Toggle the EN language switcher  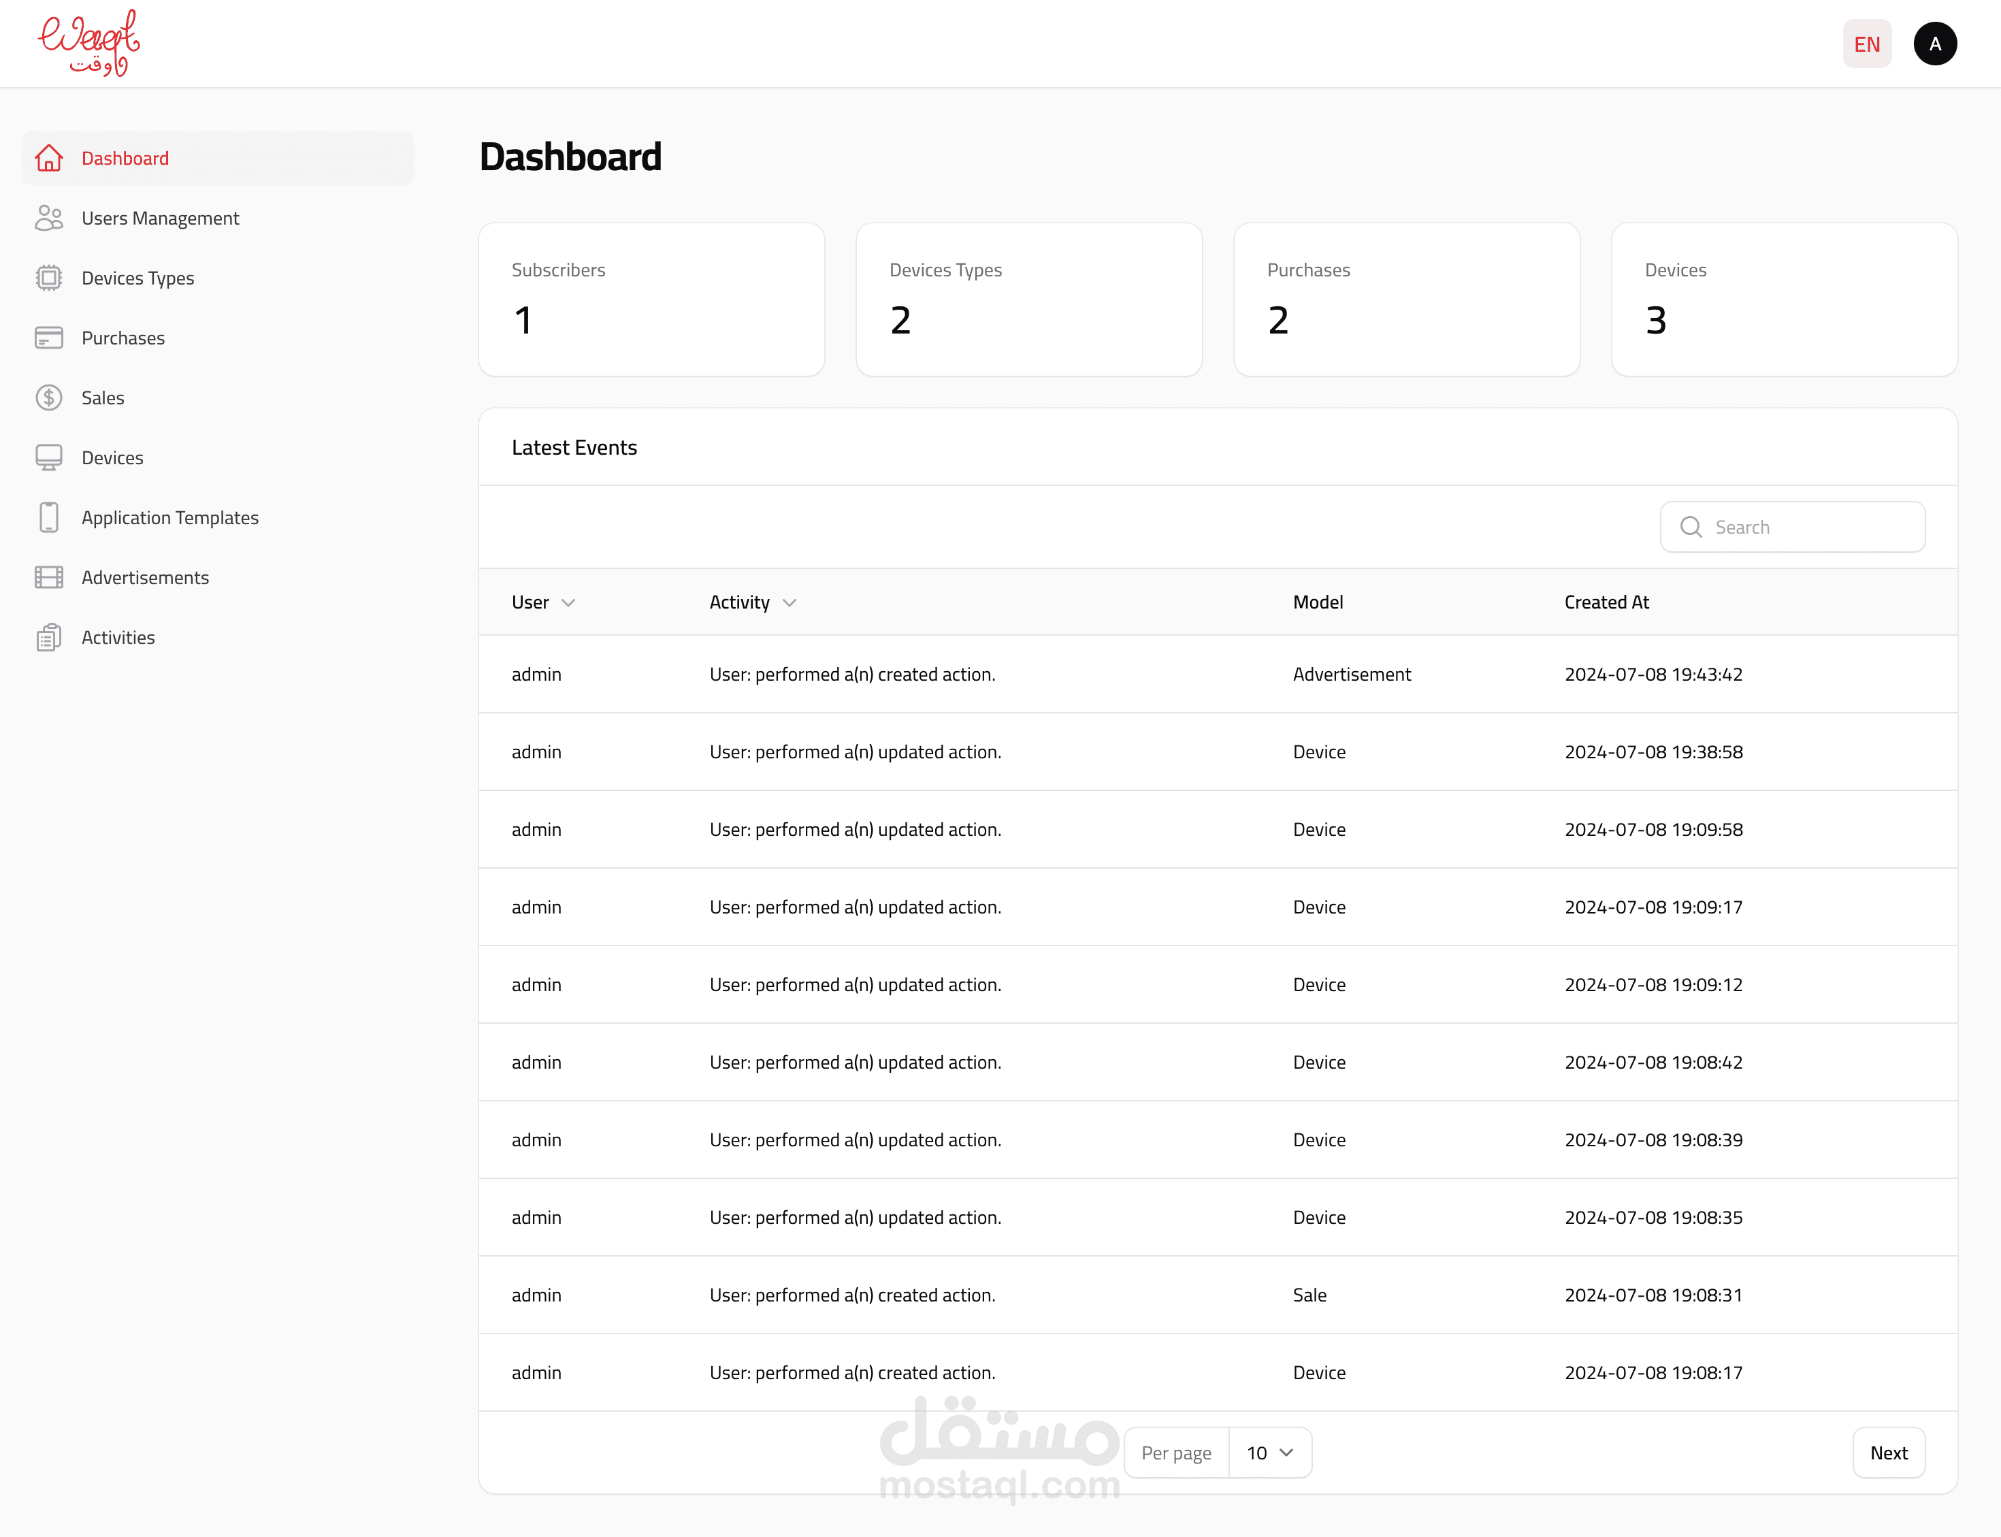pyautogui.click(x=1866, y=44)
